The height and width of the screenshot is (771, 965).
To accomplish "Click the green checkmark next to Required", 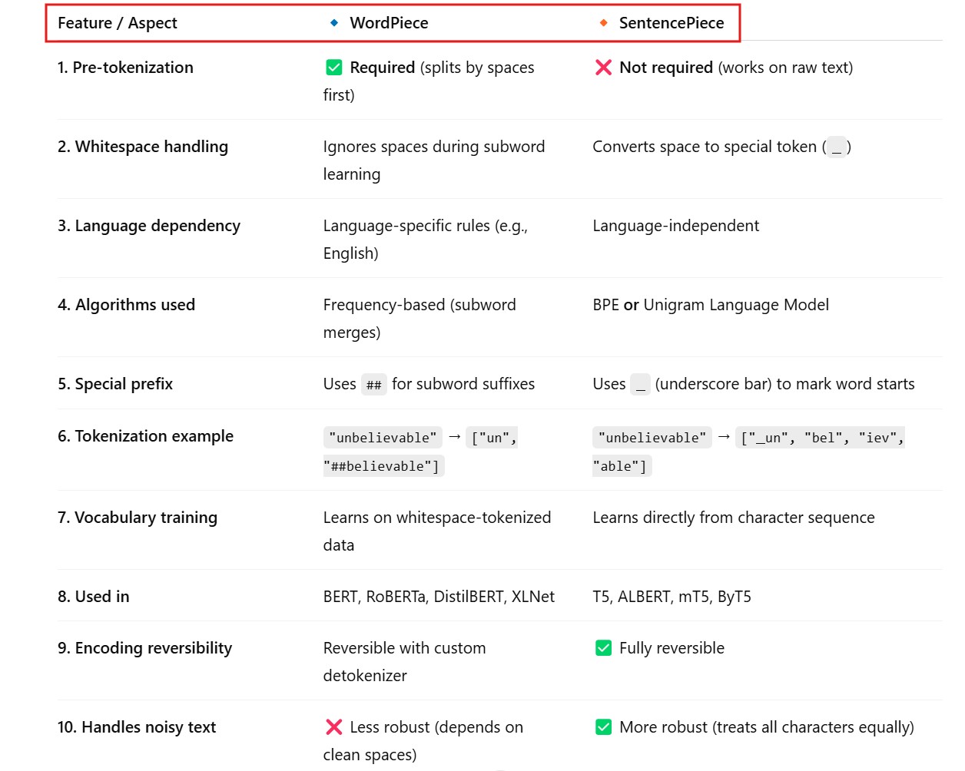I will pos(334,68).
